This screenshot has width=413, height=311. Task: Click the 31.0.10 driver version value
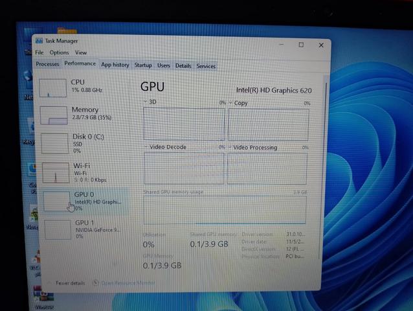(x=295, y=234)
